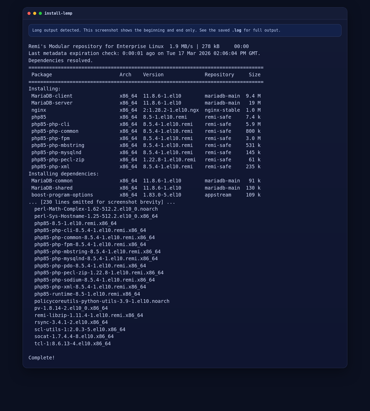Click the 9.4 M size value
This screenshot has width=370, height=411.
coord(253,96)
